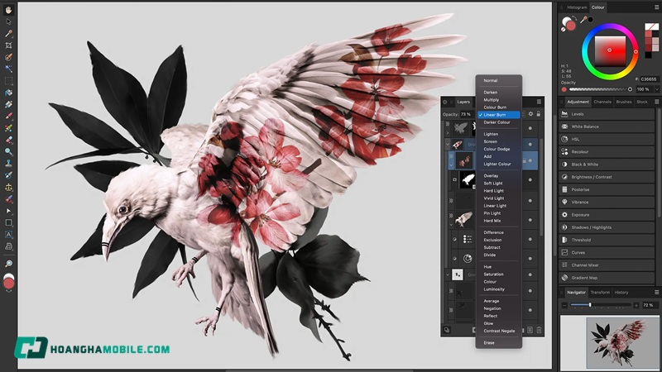Click the delete layer trash icon
Viewport: 662px width, 372px height.
click(539, 330)
